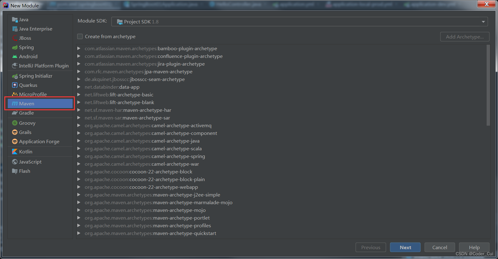
Task: Click the Flash icon
Action: [x=15, y=171]
